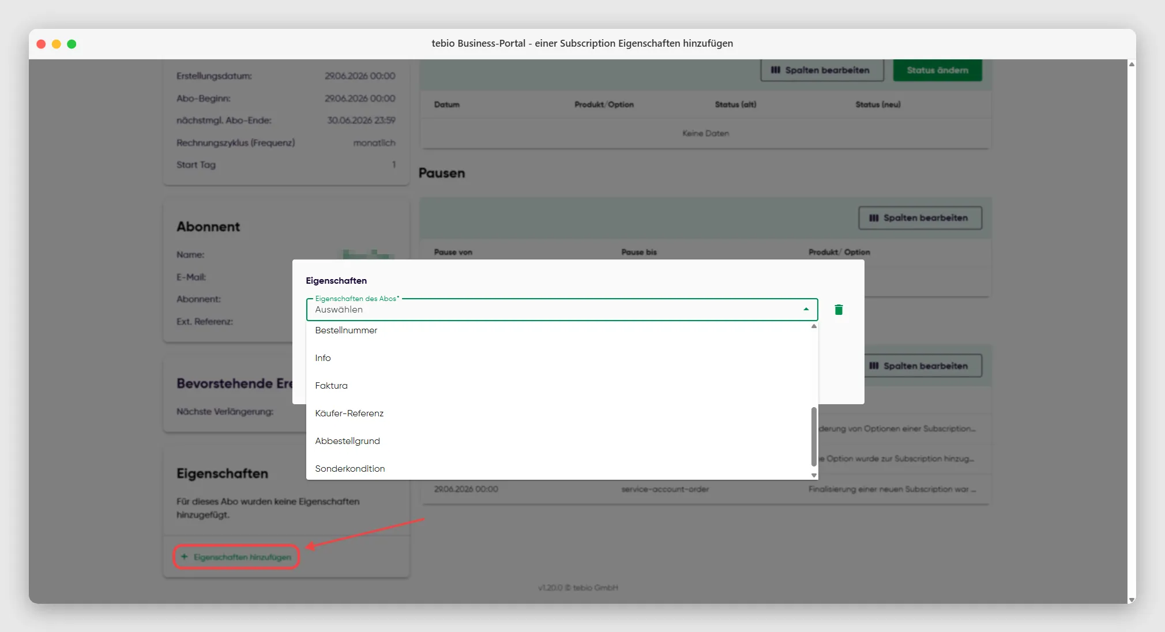Screen dimensions: 1165x632
Task: Click the service-account-order table cell
Action: [x=665, y=489]
